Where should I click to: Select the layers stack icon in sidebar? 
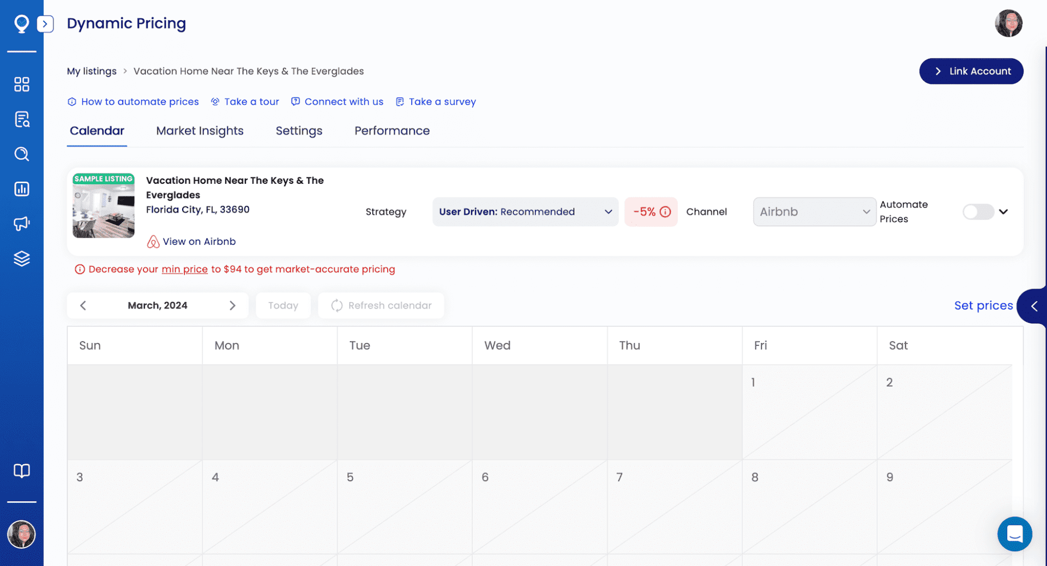tap(22, 258)
